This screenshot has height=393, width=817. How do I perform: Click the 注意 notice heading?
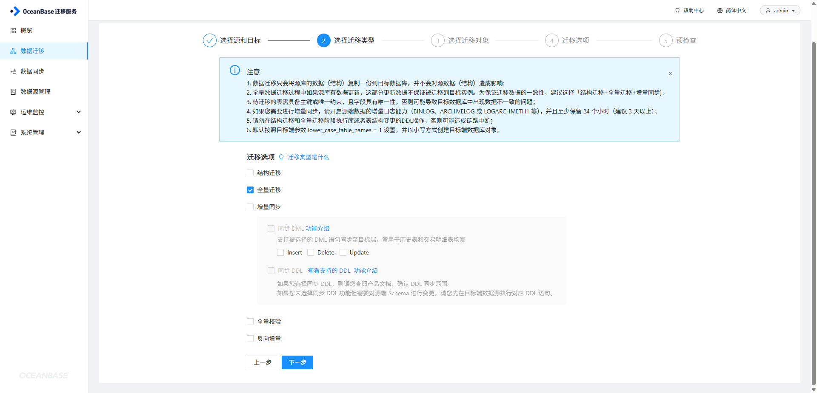253,72
